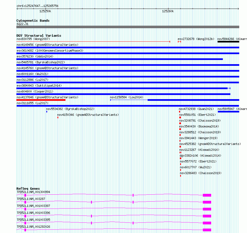Screen dimensions: 247x233
Task: Click the small red glyph under esv2732678
Action: [x=179, y=42]
